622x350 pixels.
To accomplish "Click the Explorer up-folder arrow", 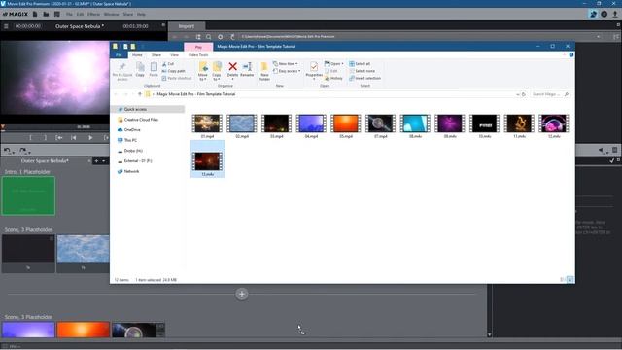I will coord(140,94).
